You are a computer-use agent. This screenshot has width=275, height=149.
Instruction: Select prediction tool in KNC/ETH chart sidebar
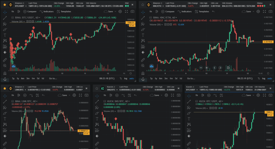(x=143, y=46)
